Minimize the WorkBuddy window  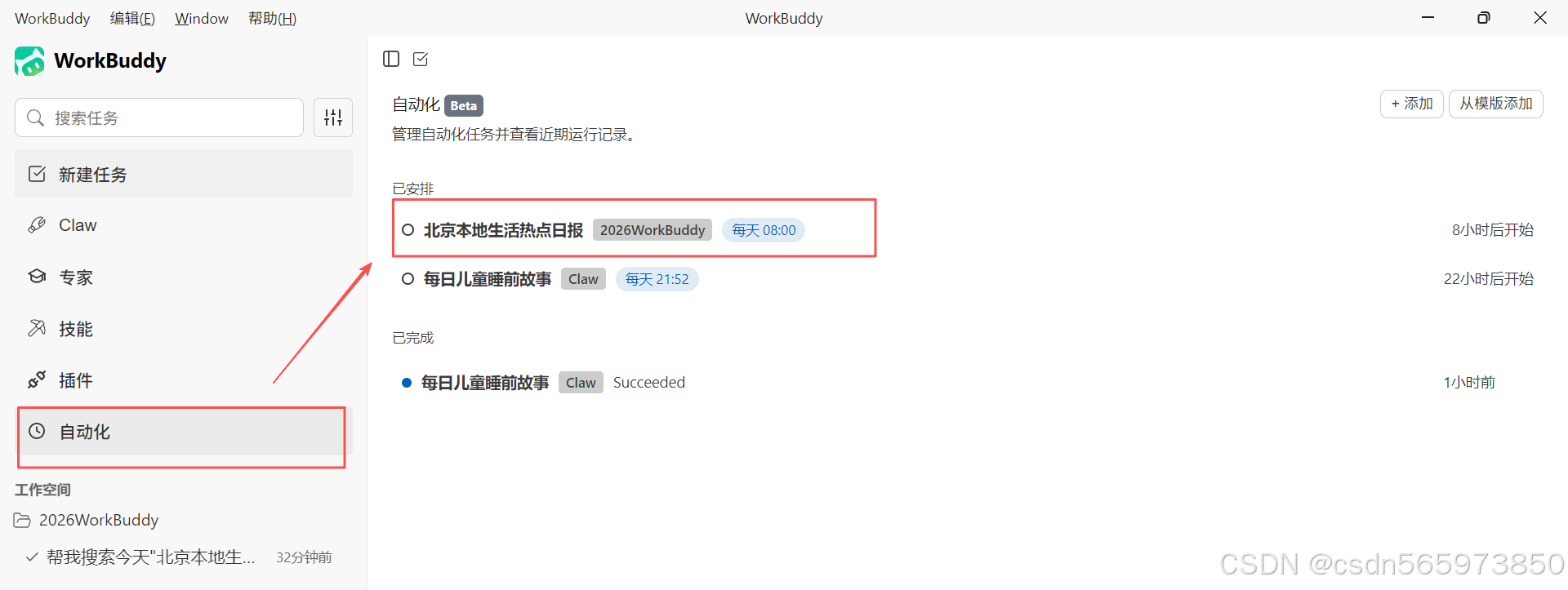1428,18
